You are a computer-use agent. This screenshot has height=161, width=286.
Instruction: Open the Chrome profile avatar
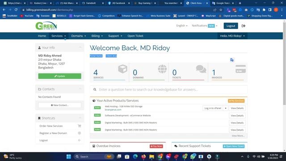point(276,10)
